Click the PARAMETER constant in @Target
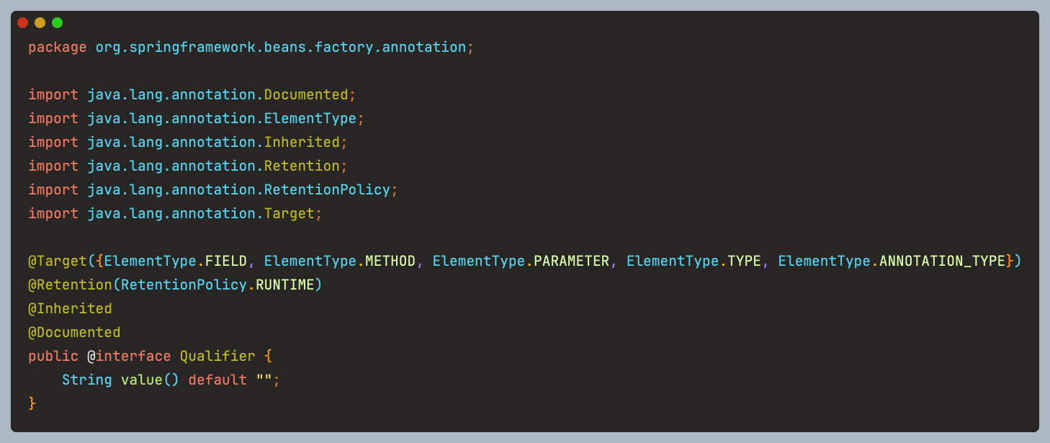Viewport: 1050px width, 443px height. [572, 261]
